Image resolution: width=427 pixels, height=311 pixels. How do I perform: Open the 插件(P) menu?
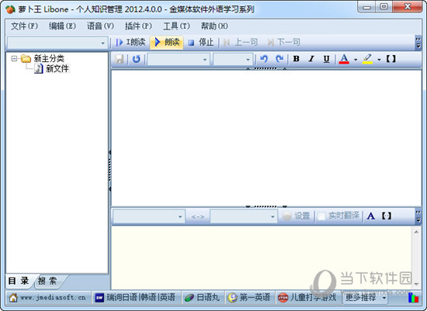pos(138,26)
